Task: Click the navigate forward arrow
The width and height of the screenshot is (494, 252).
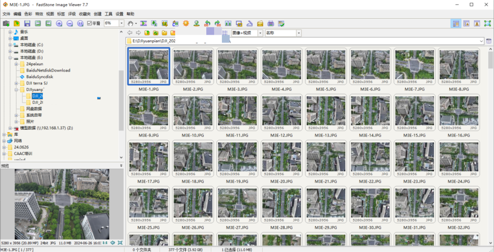Action: (138, 33)
